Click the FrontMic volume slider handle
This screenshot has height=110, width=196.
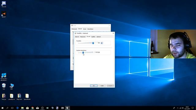click(93, 43)
